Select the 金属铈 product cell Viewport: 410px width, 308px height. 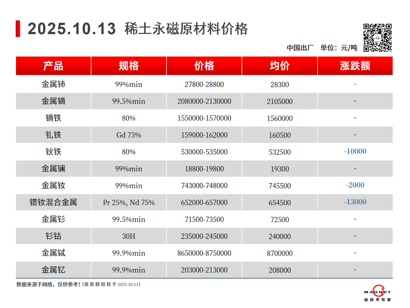[x=53, y=84]
